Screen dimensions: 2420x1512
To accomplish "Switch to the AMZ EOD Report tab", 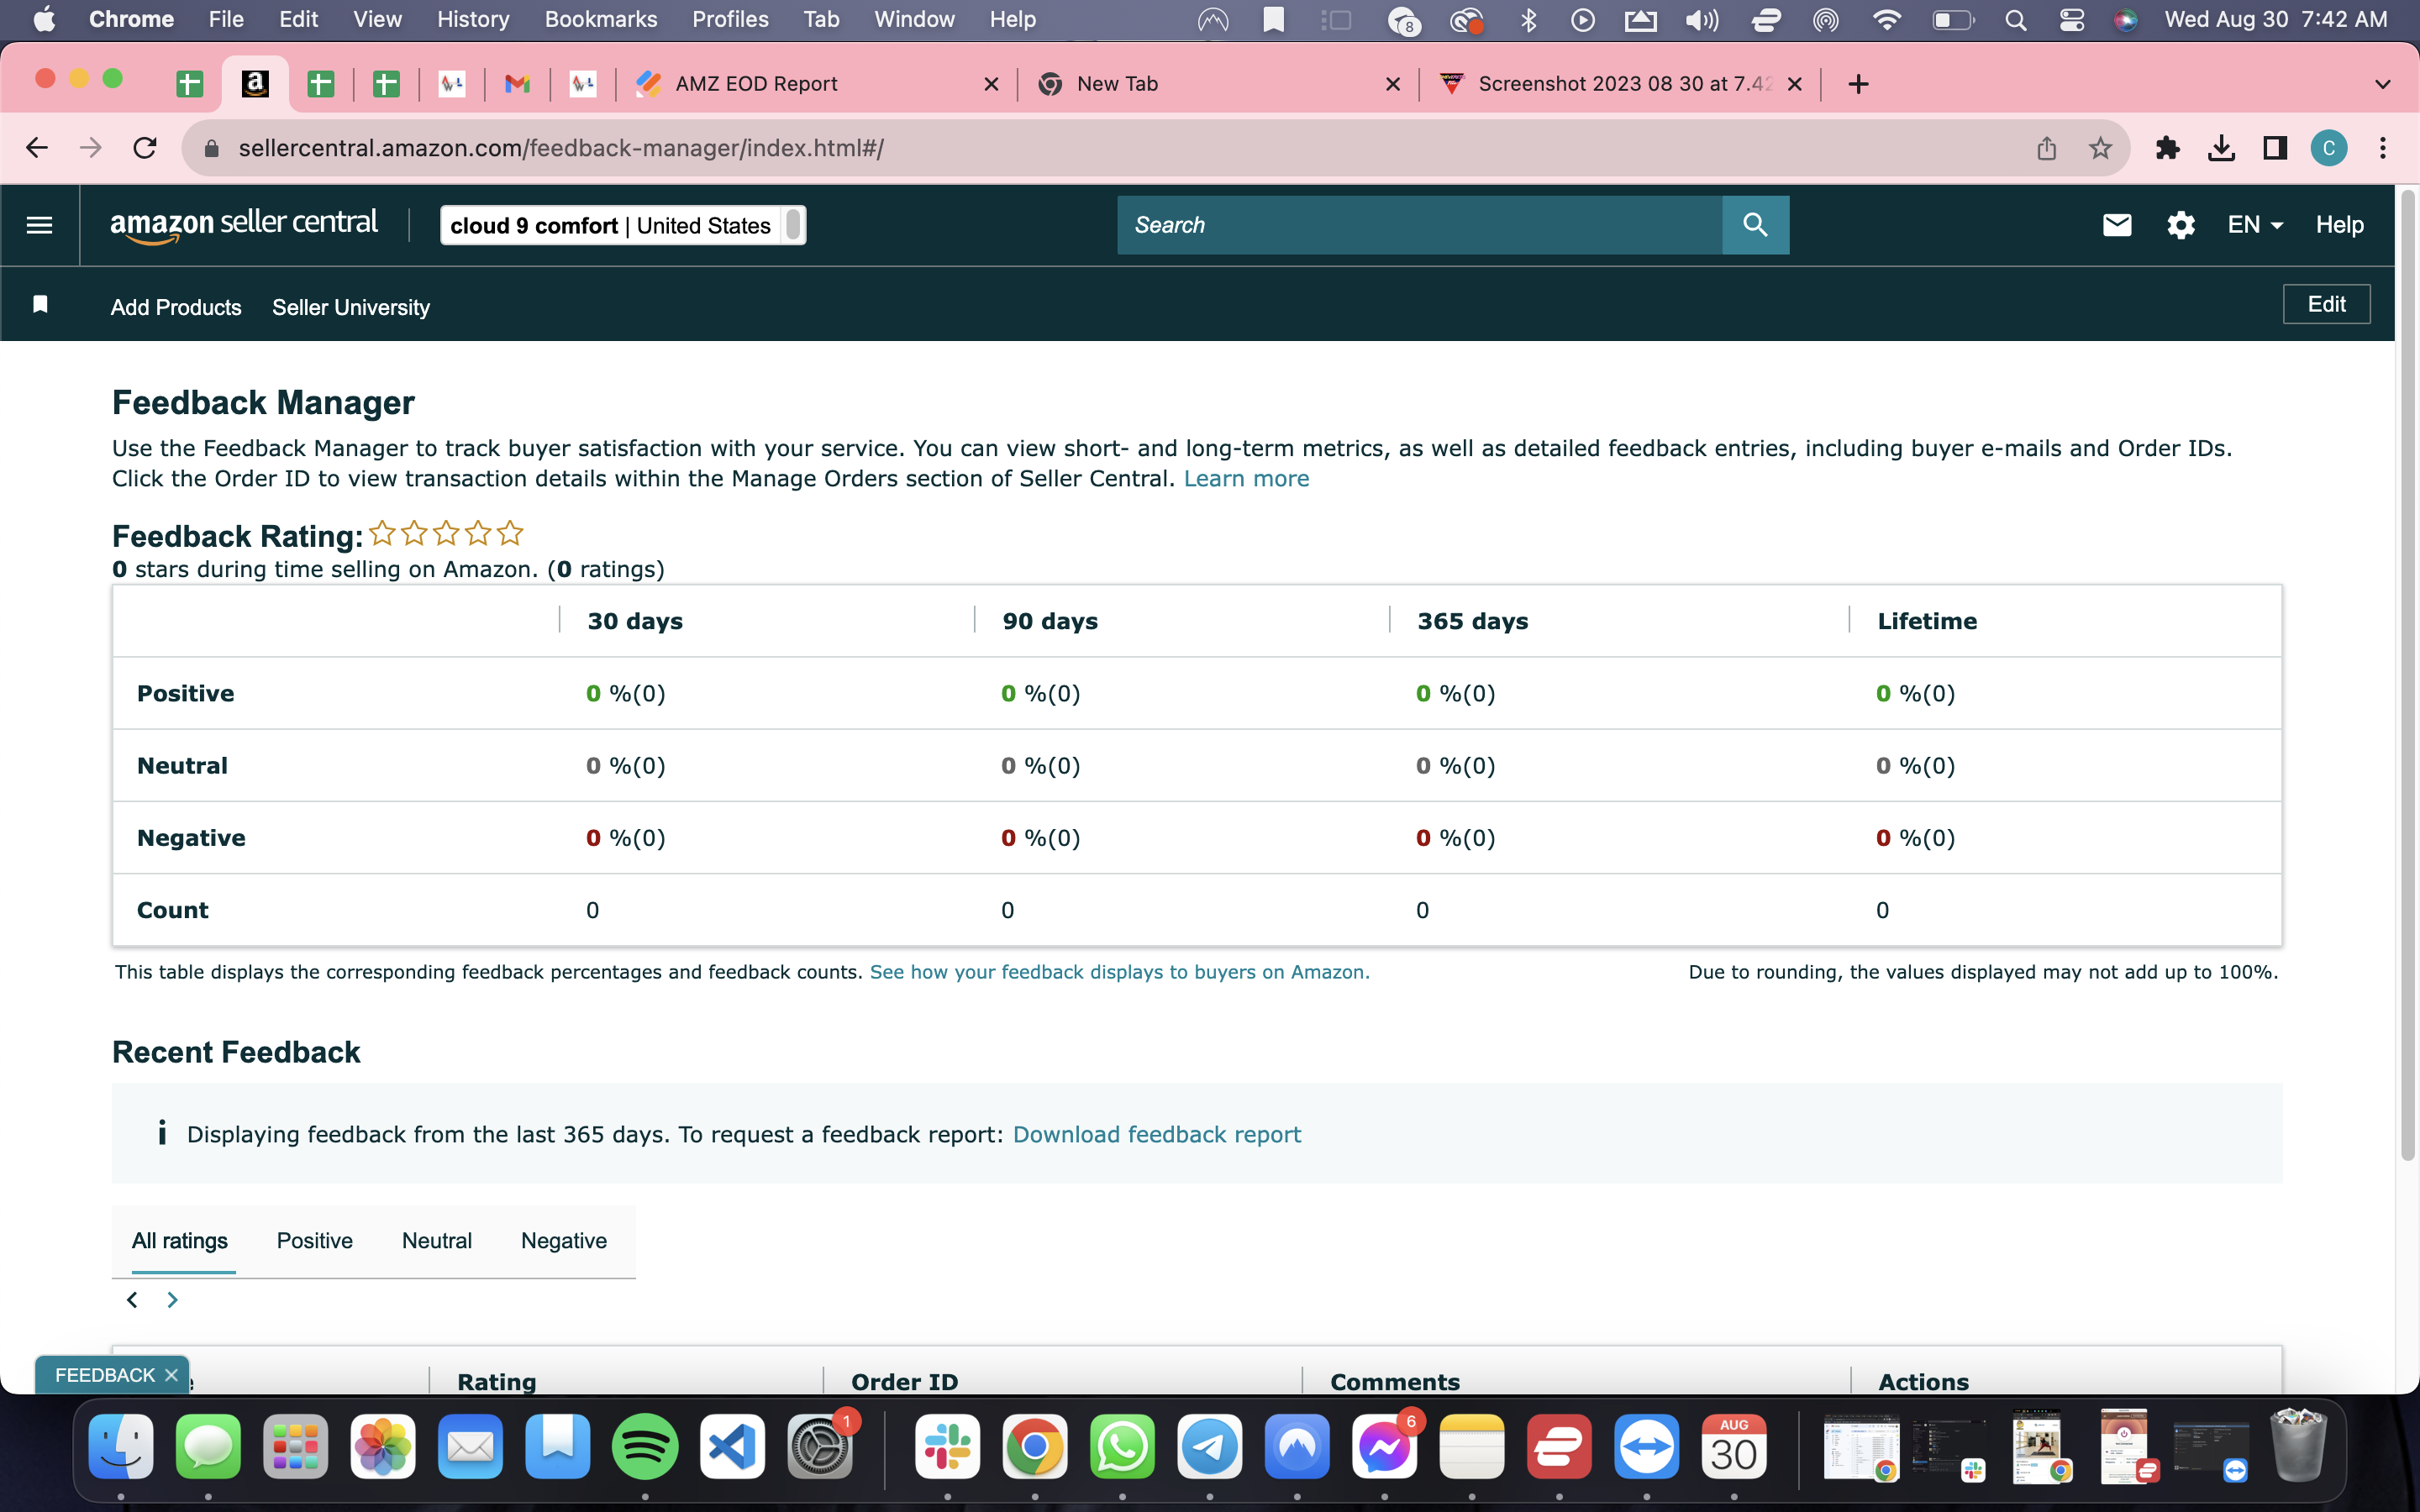I will (816, 84).
